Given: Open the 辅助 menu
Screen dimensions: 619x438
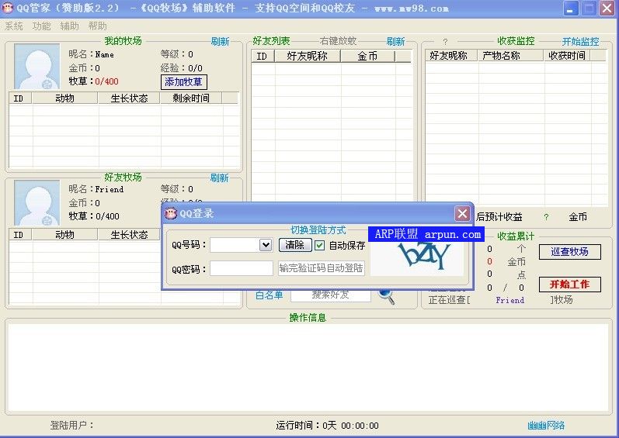Looking at the screenshot, I should click(x=69, y=26).
